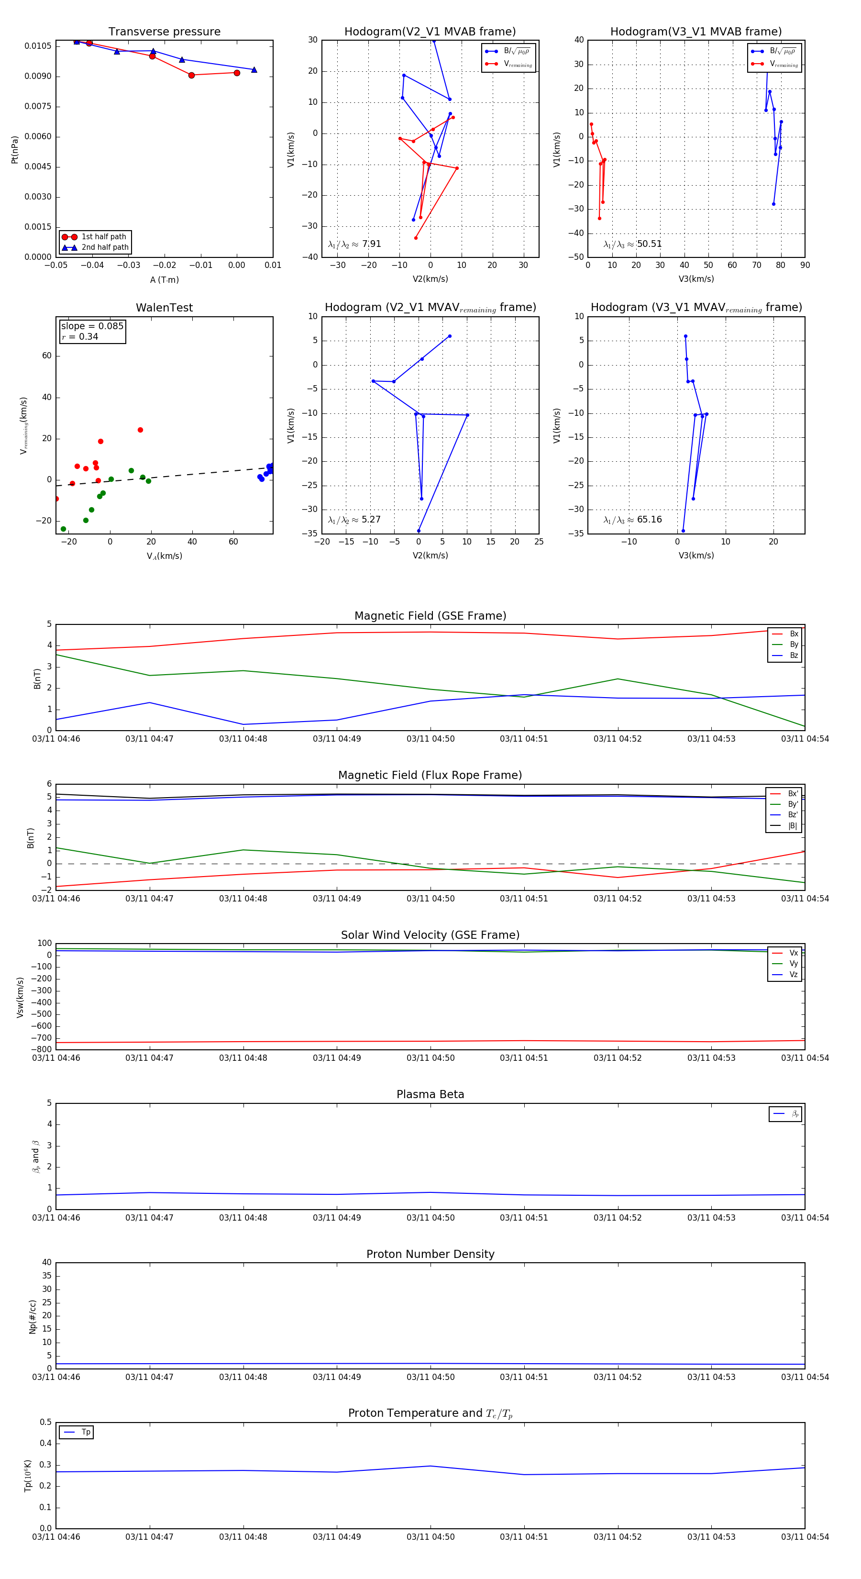Click the 'A (T·m)' x-axis label
Screen dimensions: 861x1579
pos(164,280)
